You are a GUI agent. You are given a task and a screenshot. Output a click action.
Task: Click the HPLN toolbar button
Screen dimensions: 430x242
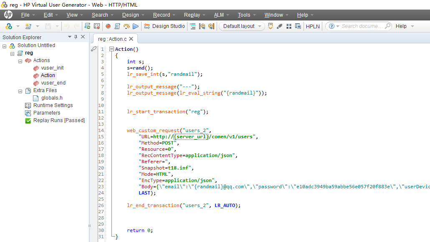[x=313, y=26]
